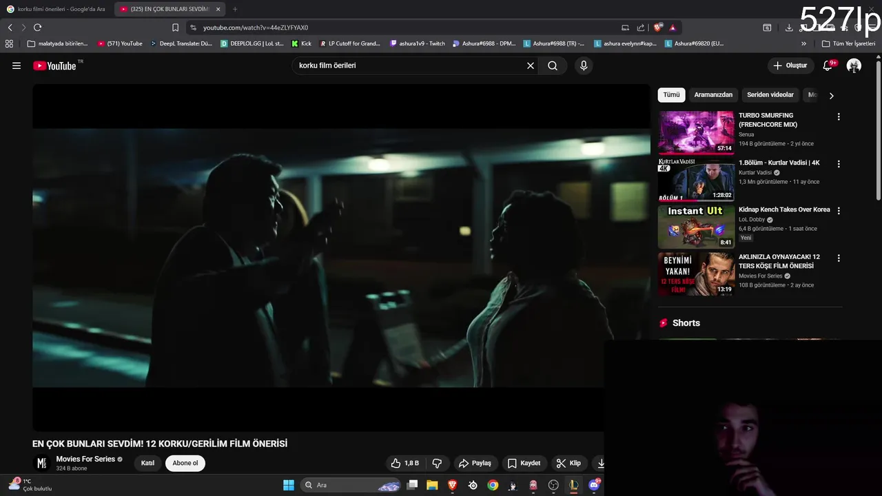Click the Klip clip button

pos(569,463)
